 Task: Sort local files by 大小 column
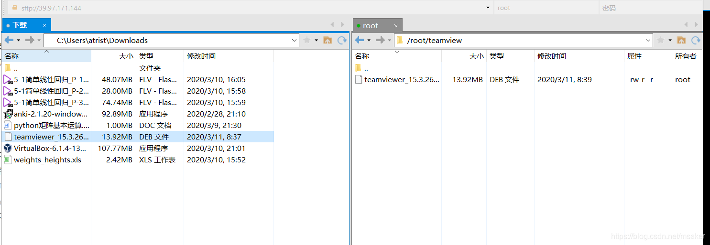click(113, 56)
